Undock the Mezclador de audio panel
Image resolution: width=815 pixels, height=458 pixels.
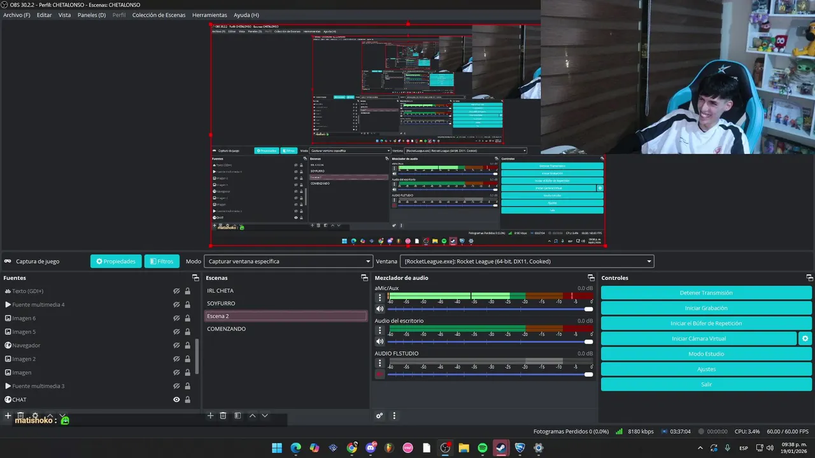tap(590, 278)
